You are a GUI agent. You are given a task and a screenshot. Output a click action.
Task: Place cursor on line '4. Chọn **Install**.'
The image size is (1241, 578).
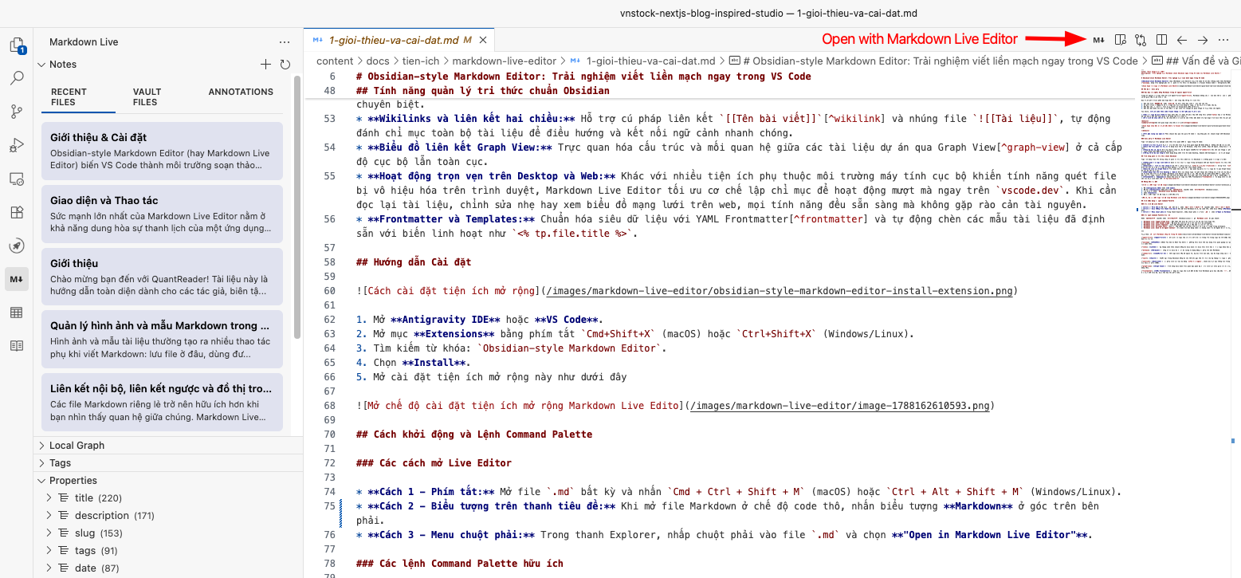click(414, 363)
